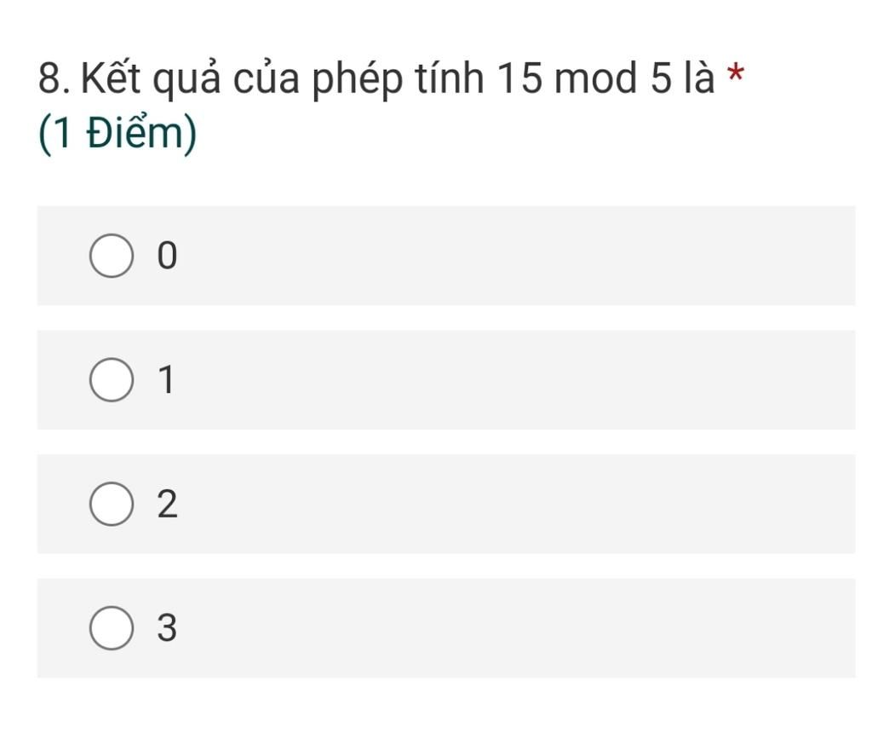Click the "(1 Điểm)" points label
872x739 pixels.
tap(118, 133)
